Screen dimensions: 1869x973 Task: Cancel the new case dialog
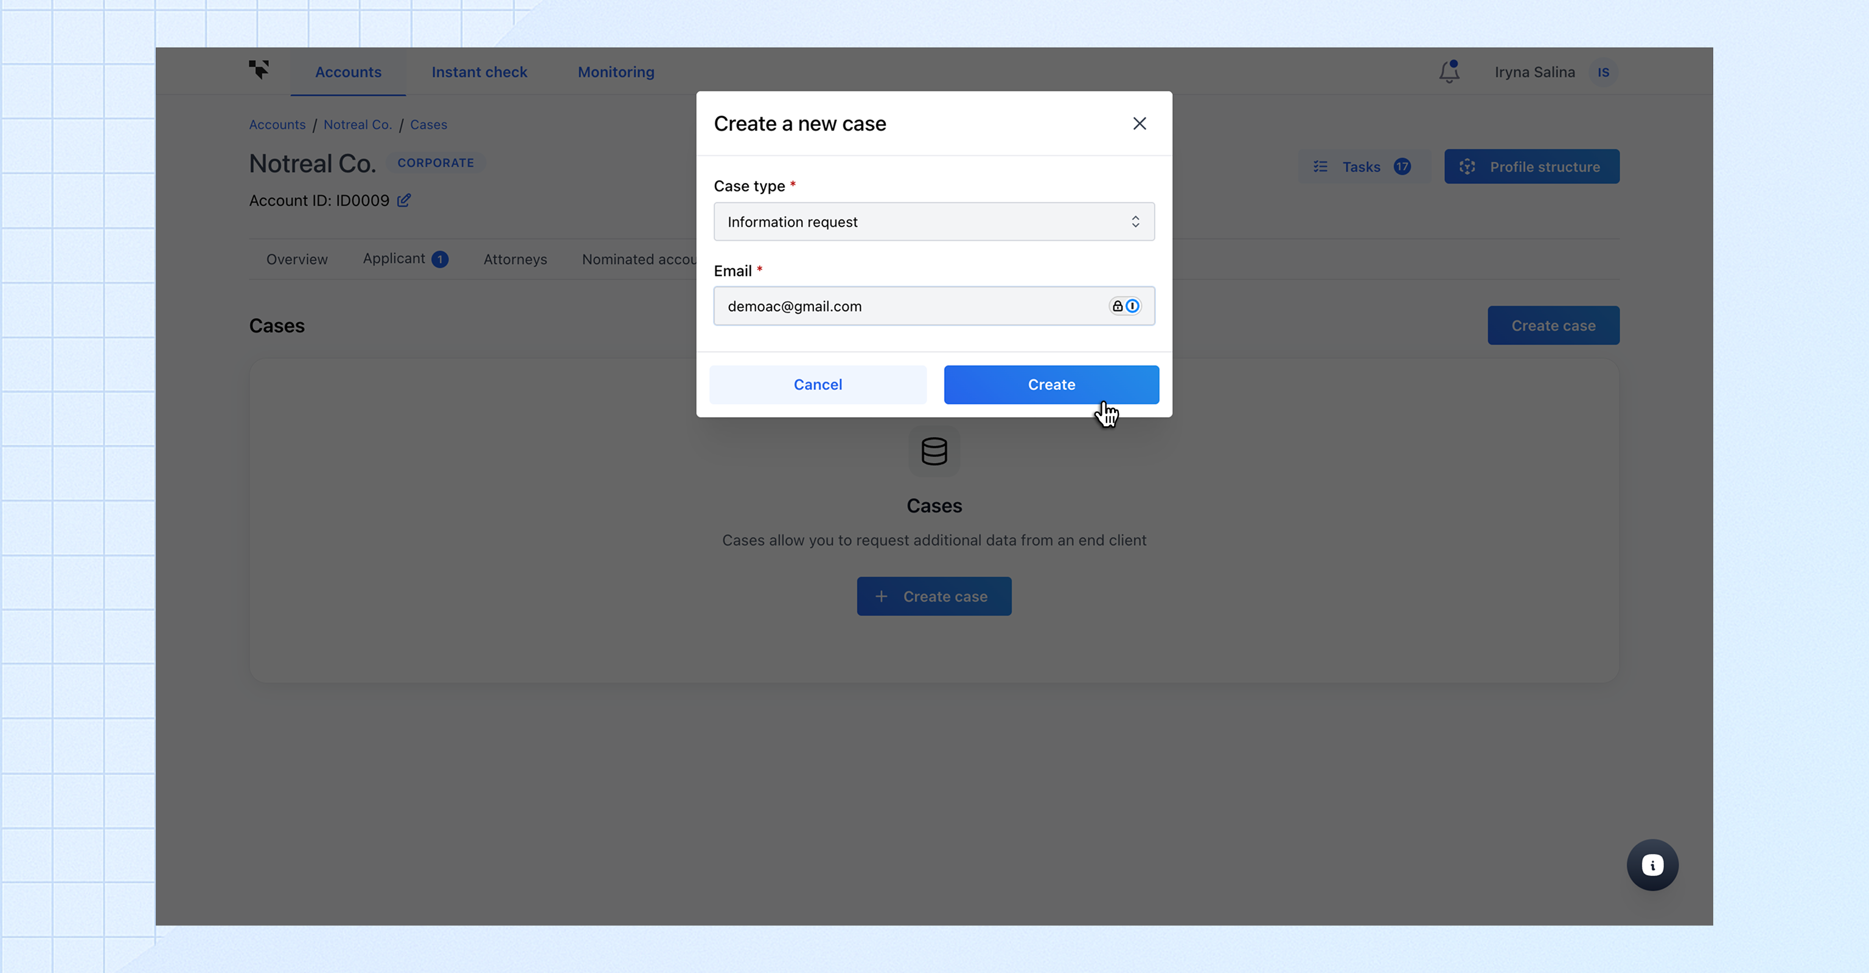(x=818, y=384)
